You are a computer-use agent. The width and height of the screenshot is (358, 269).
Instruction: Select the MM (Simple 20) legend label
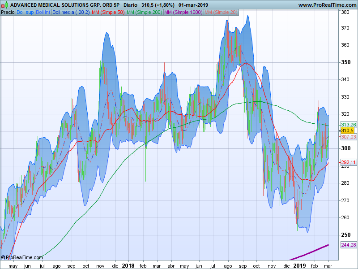click(221, 13)
